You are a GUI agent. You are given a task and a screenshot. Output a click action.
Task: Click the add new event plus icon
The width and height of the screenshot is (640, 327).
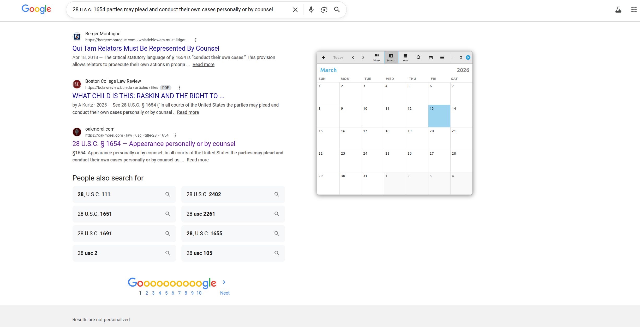(x=323, y=57)
